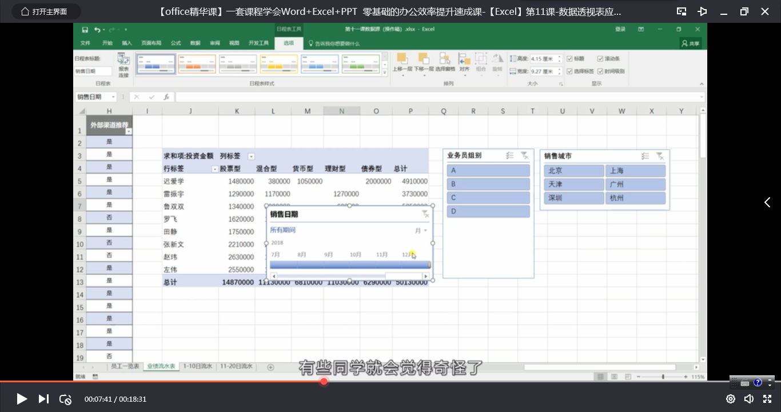This screenshot has height=412, width=781.
Task: Toggle the 选择标签 checkbox
Action: point(569,71)
